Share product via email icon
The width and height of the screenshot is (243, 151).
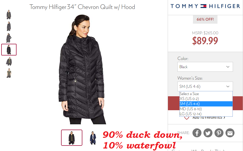(x=230, y=133)
